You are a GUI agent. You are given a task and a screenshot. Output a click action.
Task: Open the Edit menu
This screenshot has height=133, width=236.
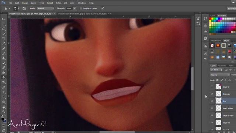click(x=17, y=3)
